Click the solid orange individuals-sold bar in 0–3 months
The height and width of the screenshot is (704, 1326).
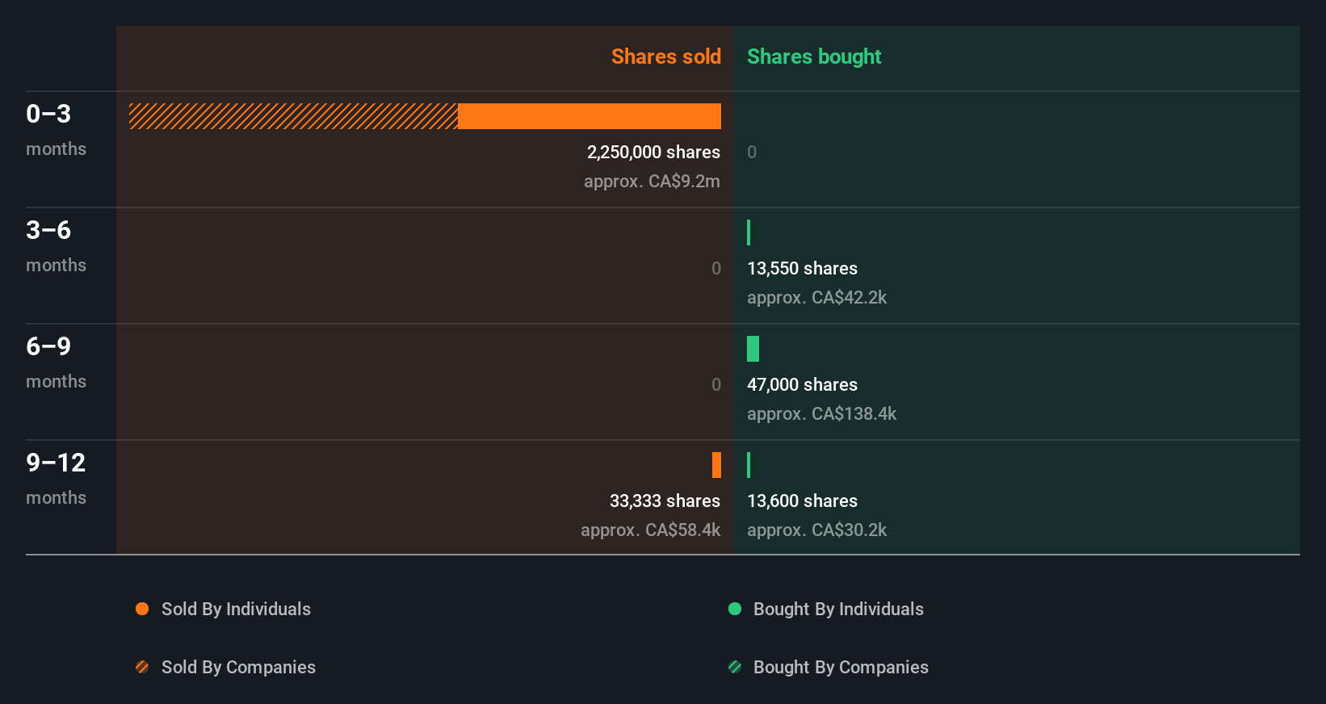pos(590,116)
